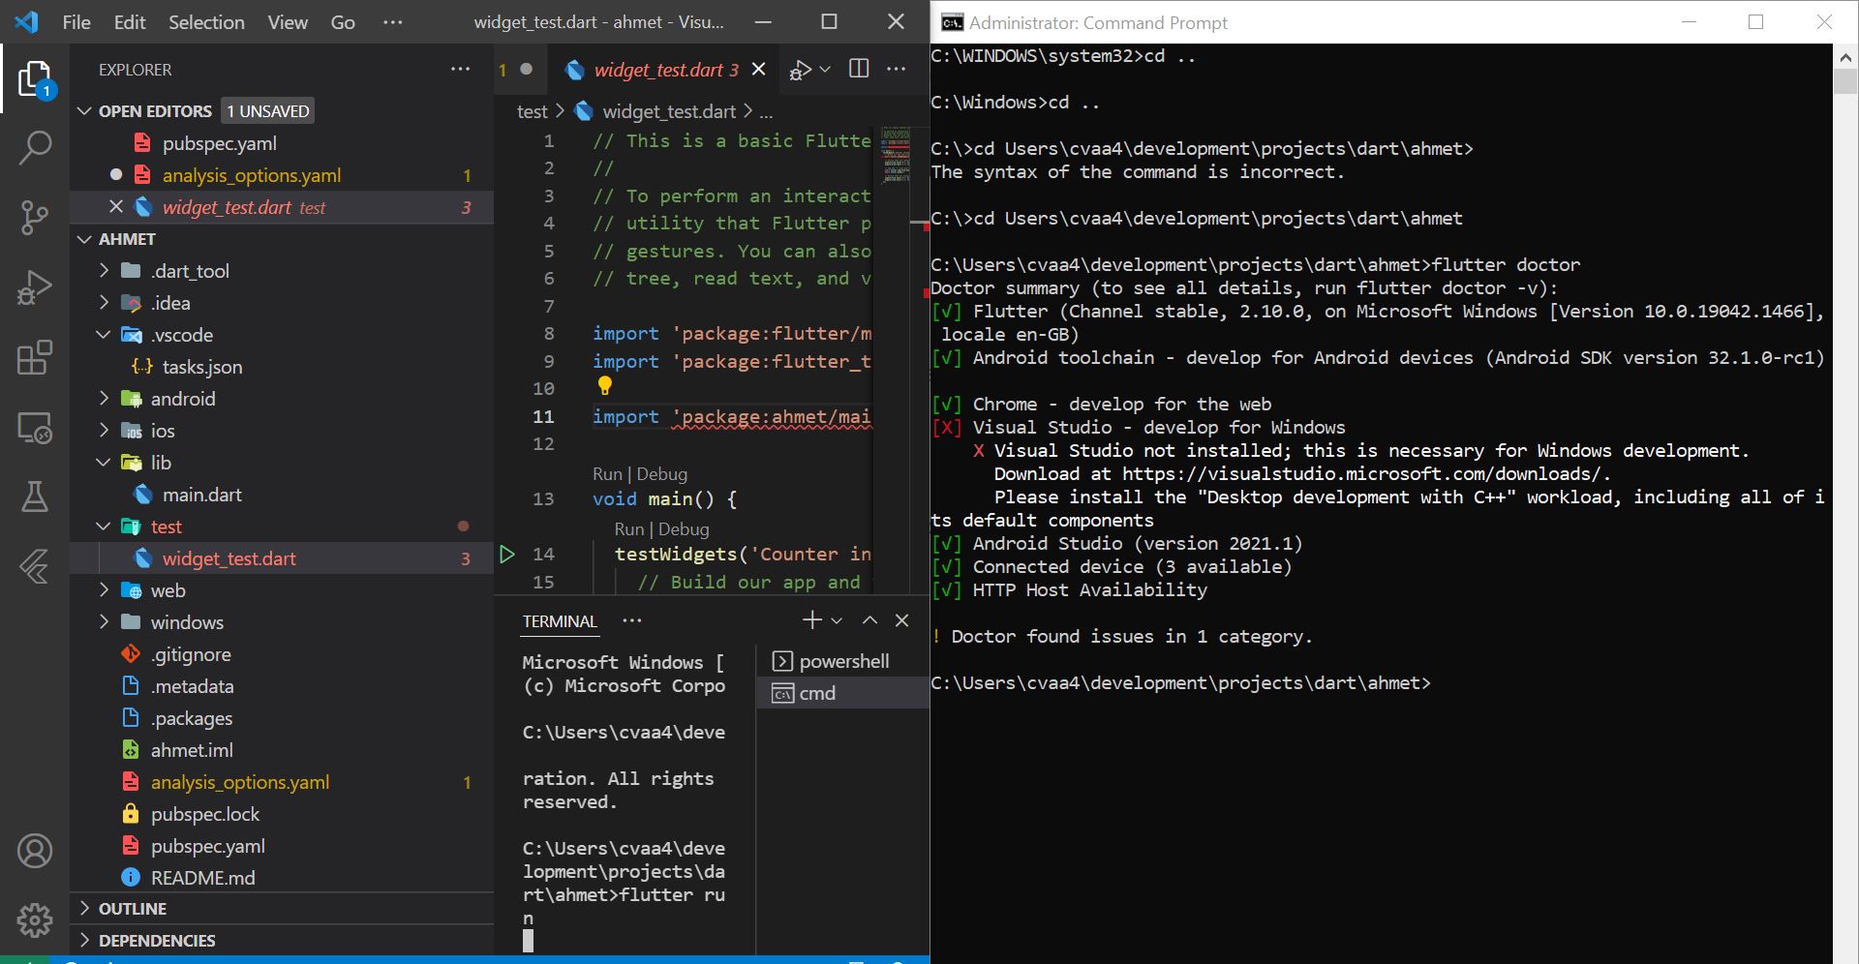Open the Flutter sidebar icon
The width and height of the screenshot is (1859, 964).
tap(35, 566)
